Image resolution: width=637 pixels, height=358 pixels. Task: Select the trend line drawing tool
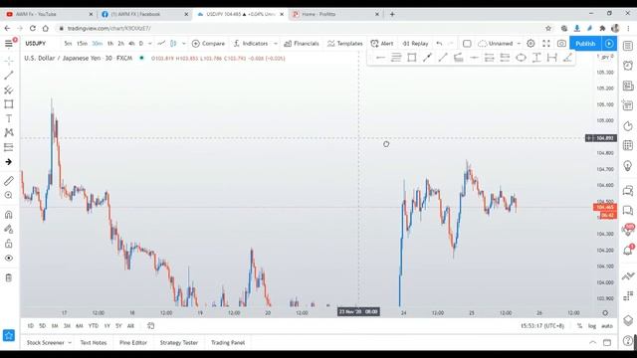click(9, 76)
